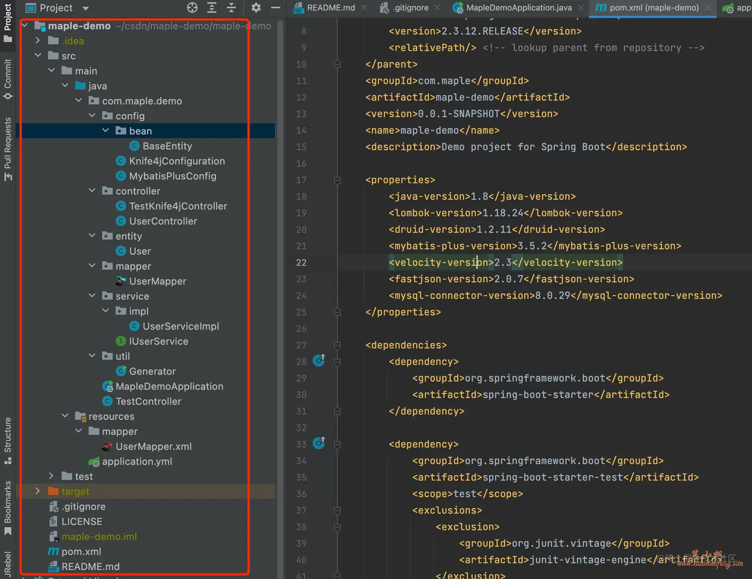
Task: Collapse the resources folder chevron
Action: coord(65,416)
